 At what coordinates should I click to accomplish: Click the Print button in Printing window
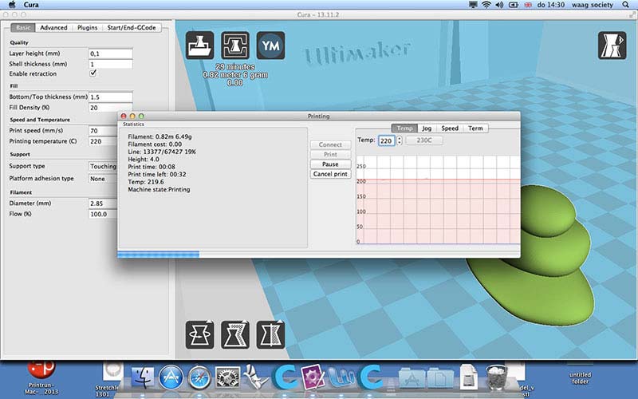330,154
